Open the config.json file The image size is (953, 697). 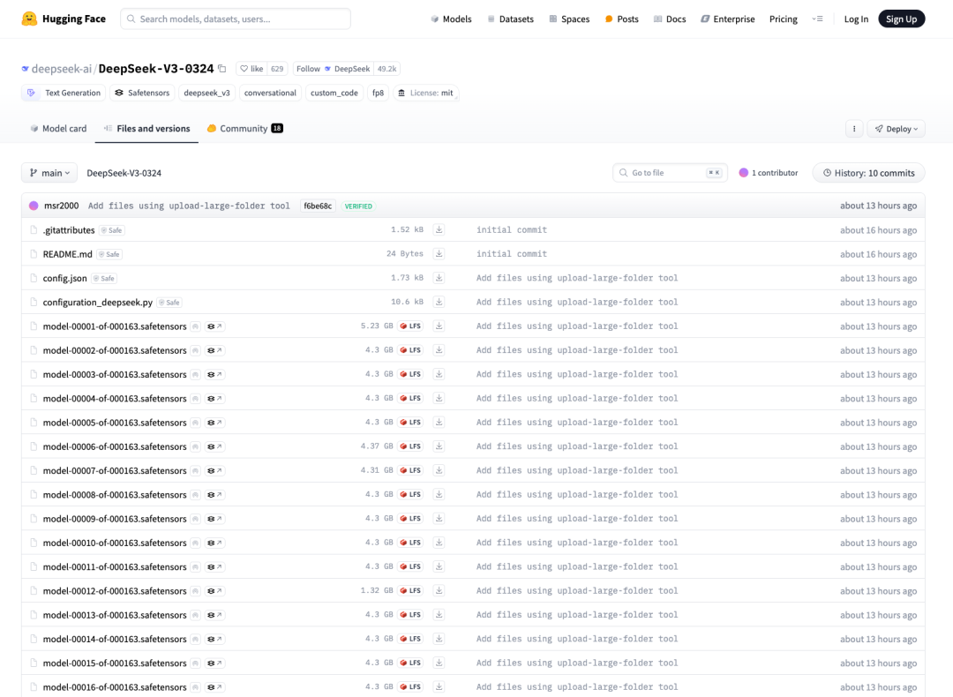click(x=64, y=278)
